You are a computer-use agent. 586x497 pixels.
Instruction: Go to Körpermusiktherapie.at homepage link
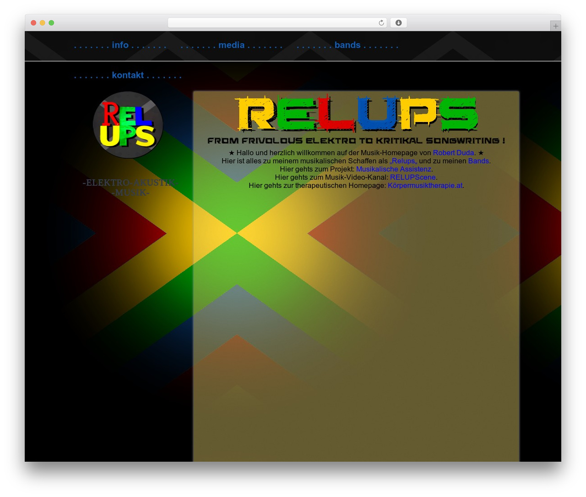click(x=425, y=186)
